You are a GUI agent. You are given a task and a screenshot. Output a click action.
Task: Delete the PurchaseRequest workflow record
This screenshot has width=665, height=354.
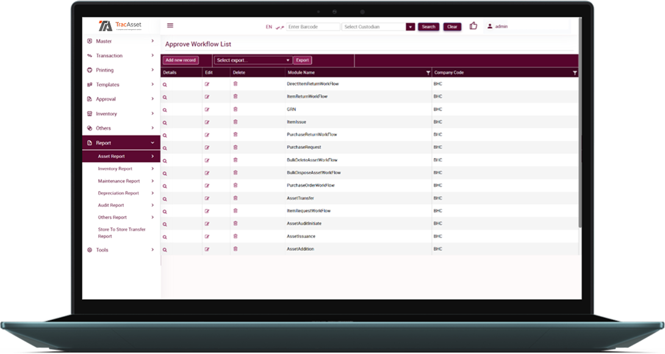(235, 147)
